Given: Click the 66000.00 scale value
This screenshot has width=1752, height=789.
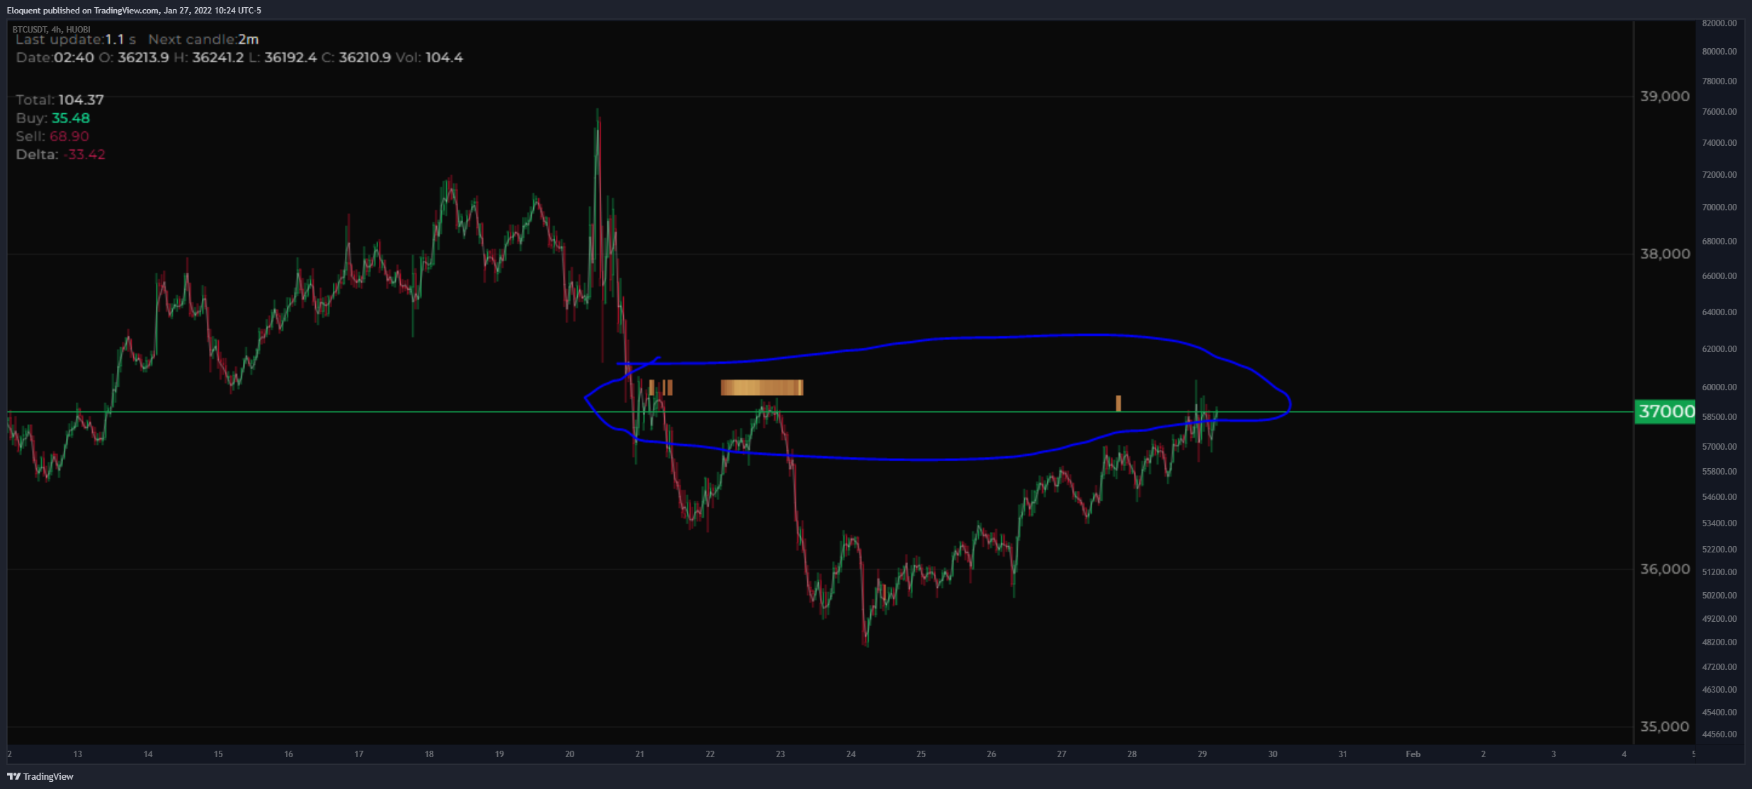Looking at the screenshot, I should (1719, 276).
